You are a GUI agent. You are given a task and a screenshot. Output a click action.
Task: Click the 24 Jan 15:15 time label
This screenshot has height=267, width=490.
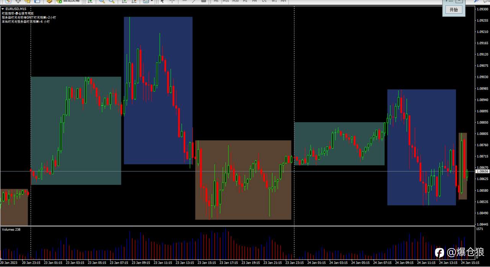[470, 263]
